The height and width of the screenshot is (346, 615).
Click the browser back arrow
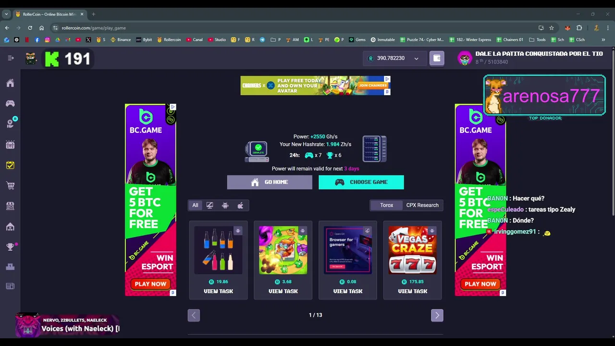pos(7,28)
